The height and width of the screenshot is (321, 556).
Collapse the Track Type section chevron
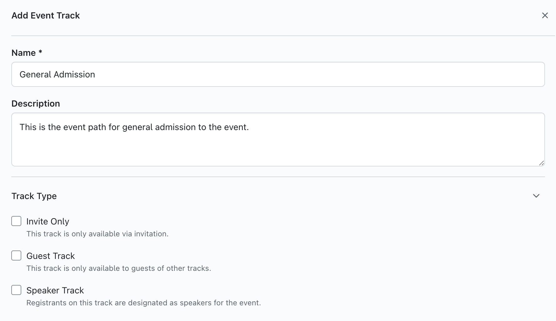536,196
